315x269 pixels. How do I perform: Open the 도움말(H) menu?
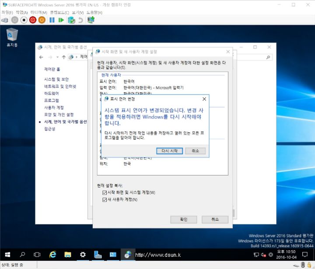pyautogui.click(x=94, y=12)
